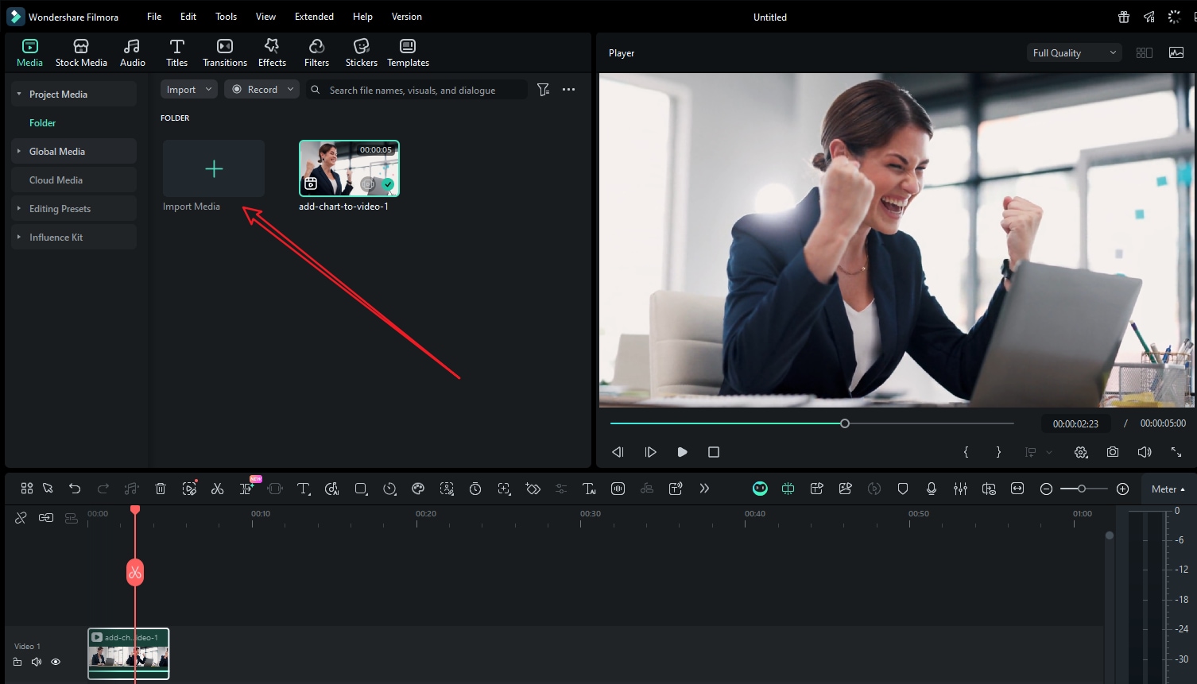1197x684 pixels.
Task: Open the Record dropdown
Action: click(x=261, y=90)
